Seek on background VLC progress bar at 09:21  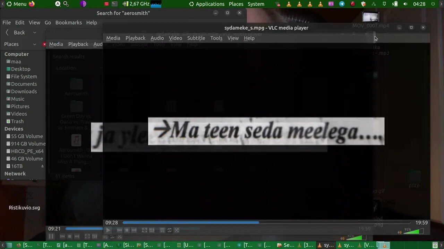pyautogui.click(x=84, y=229)
